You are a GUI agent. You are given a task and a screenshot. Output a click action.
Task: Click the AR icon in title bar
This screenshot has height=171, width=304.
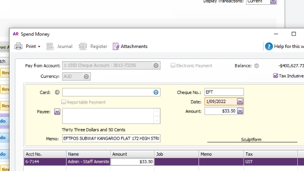click(x=16, y=34)
